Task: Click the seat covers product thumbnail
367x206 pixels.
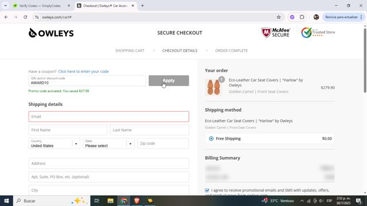Action: tap(214, 88)
